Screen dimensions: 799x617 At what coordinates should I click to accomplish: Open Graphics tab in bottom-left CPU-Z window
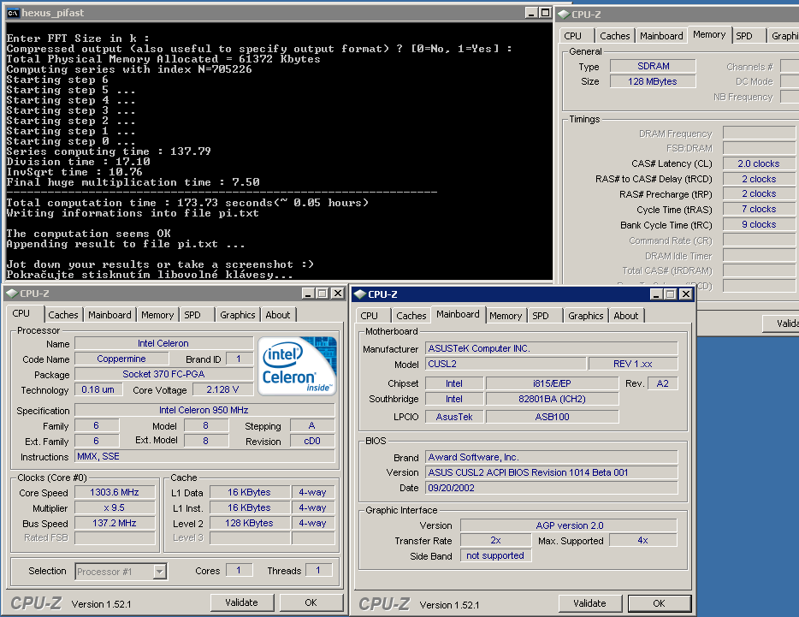point(238,315)
